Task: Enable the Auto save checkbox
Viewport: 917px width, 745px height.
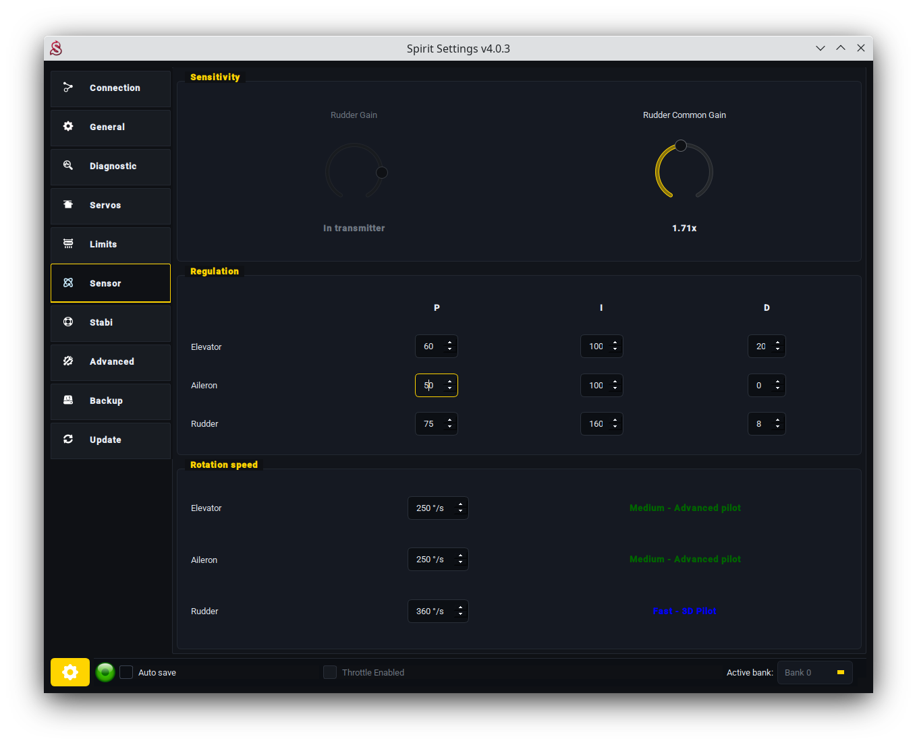Action: (x=126, y=672)
